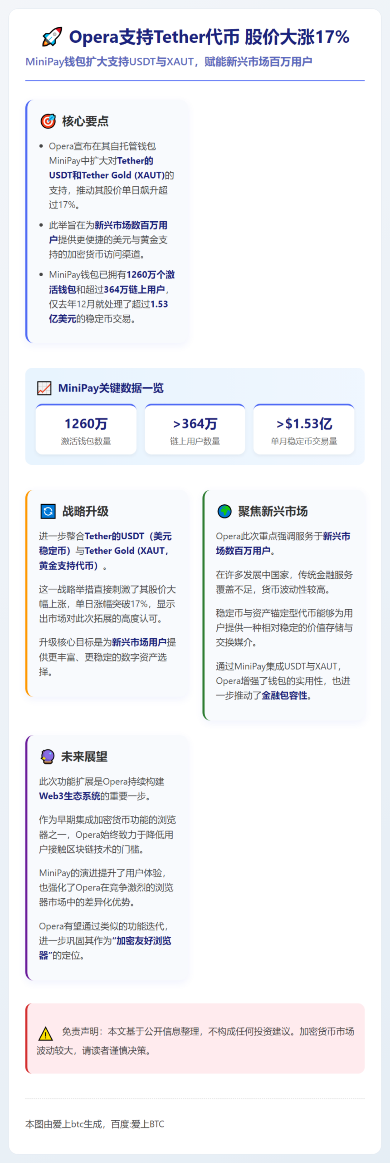This screenshot has height=1163, width=390.
Task: Click the target icon next to 核心要点
Action: 48,121
